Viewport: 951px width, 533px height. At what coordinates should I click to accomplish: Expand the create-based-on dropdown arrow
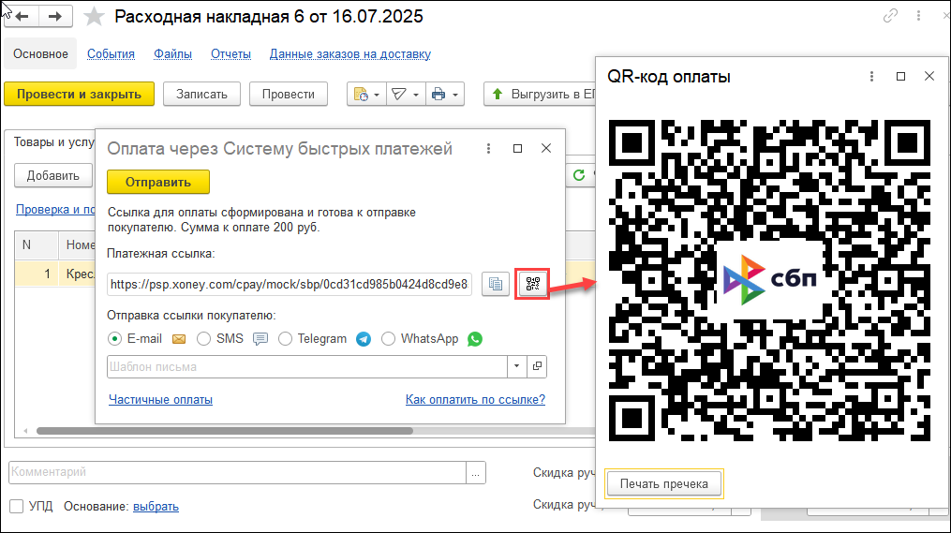377,95
